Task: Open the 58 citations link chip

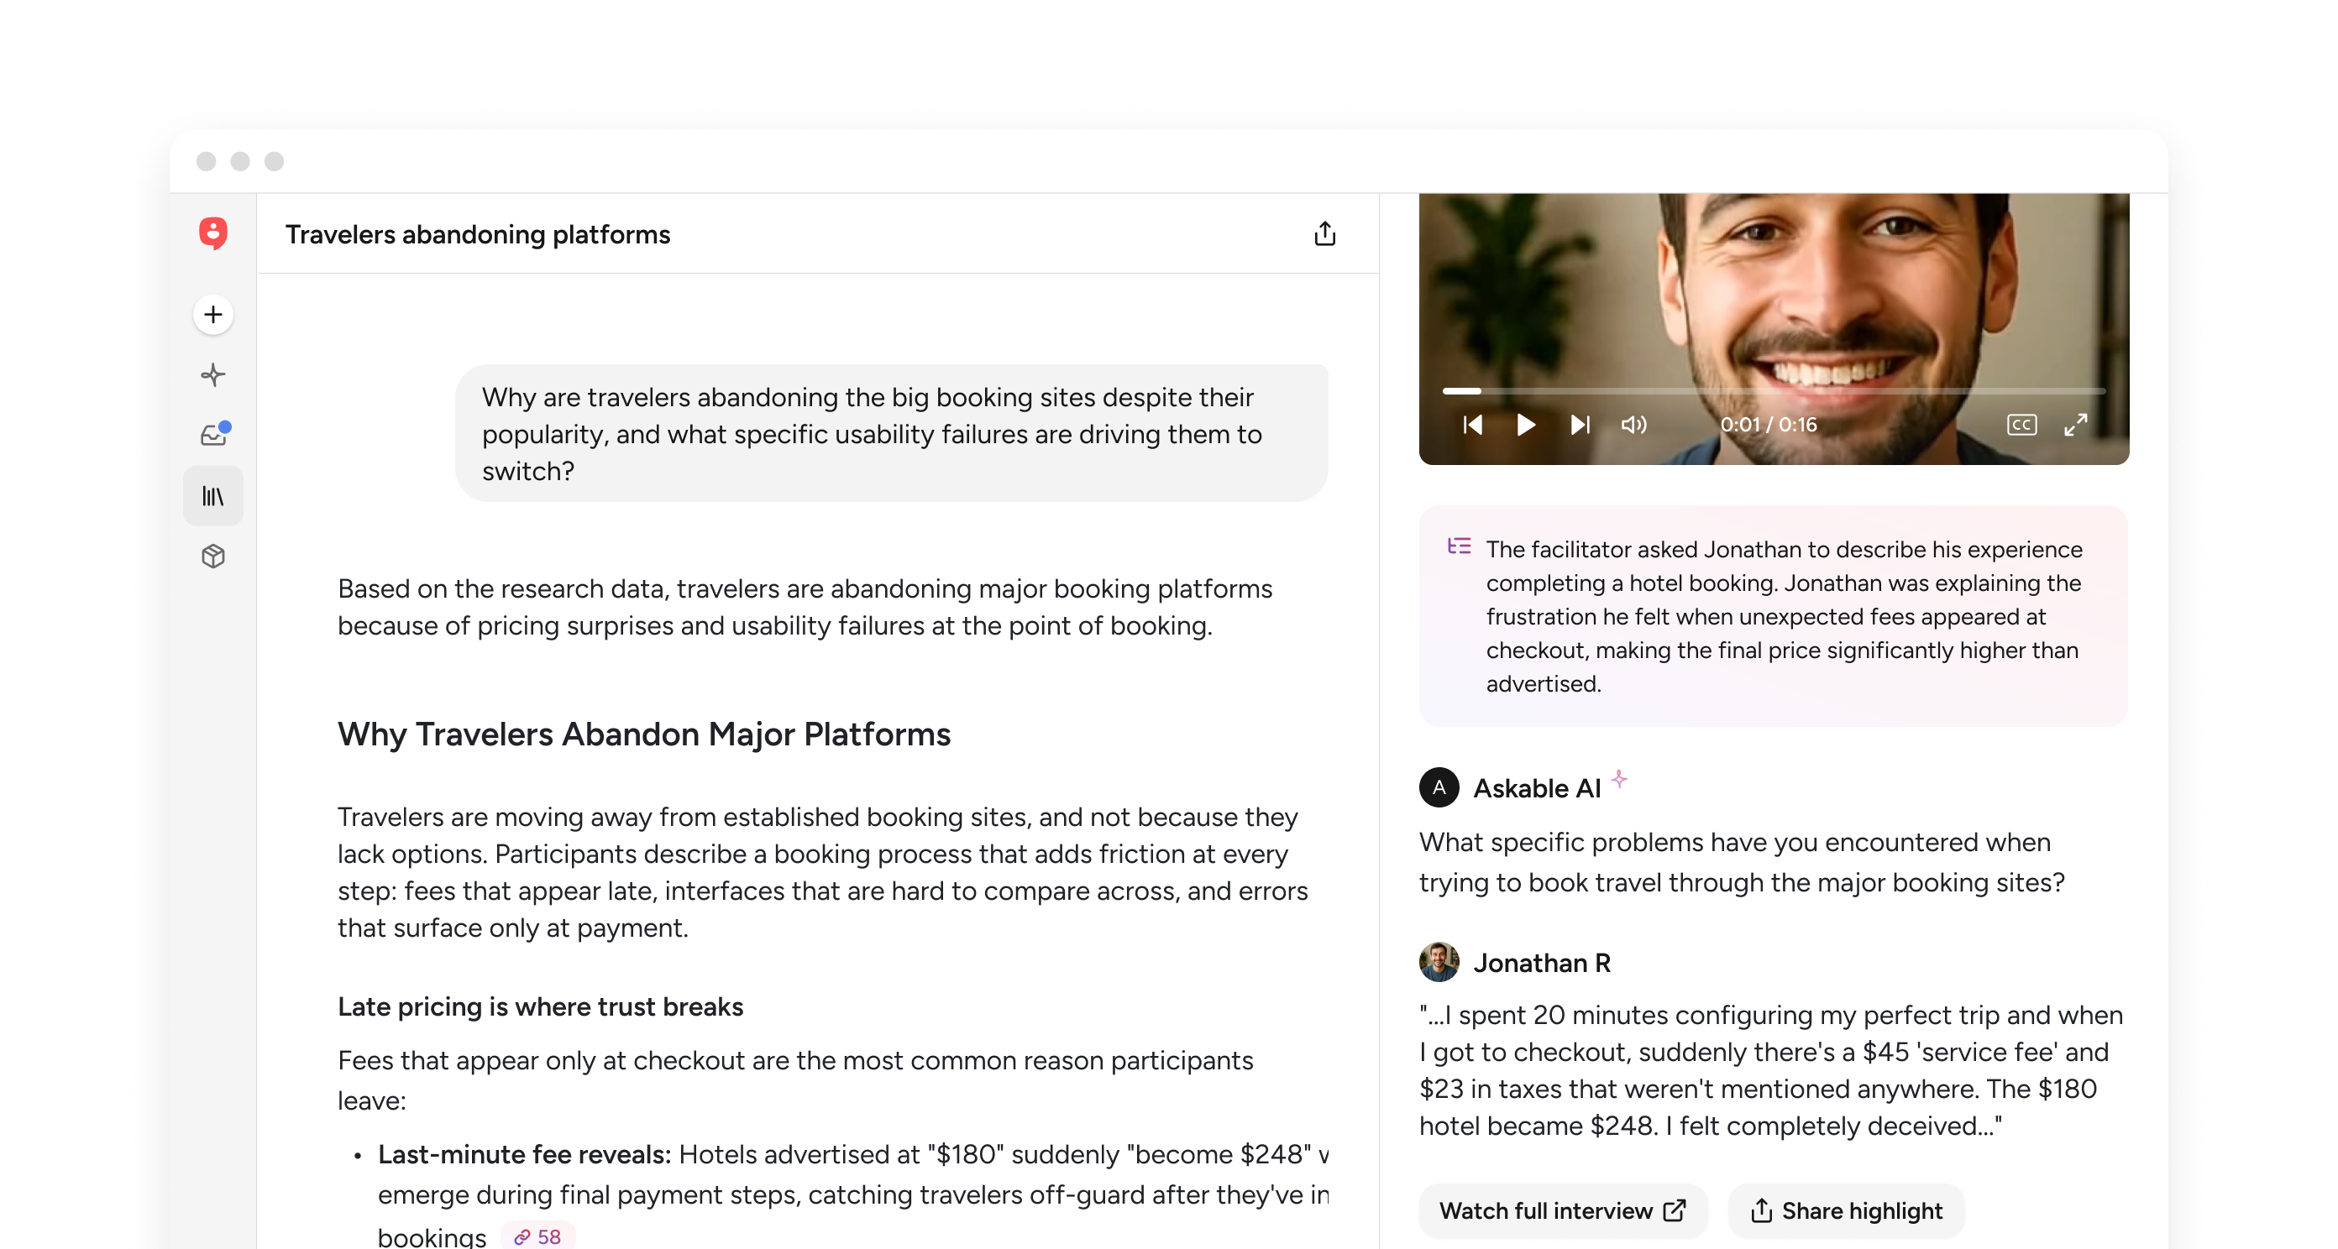Action: (538, 1236)
